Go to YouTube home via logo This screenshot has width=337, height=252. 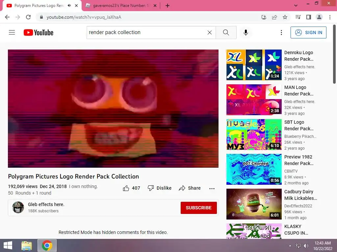(x=39, y=32)
